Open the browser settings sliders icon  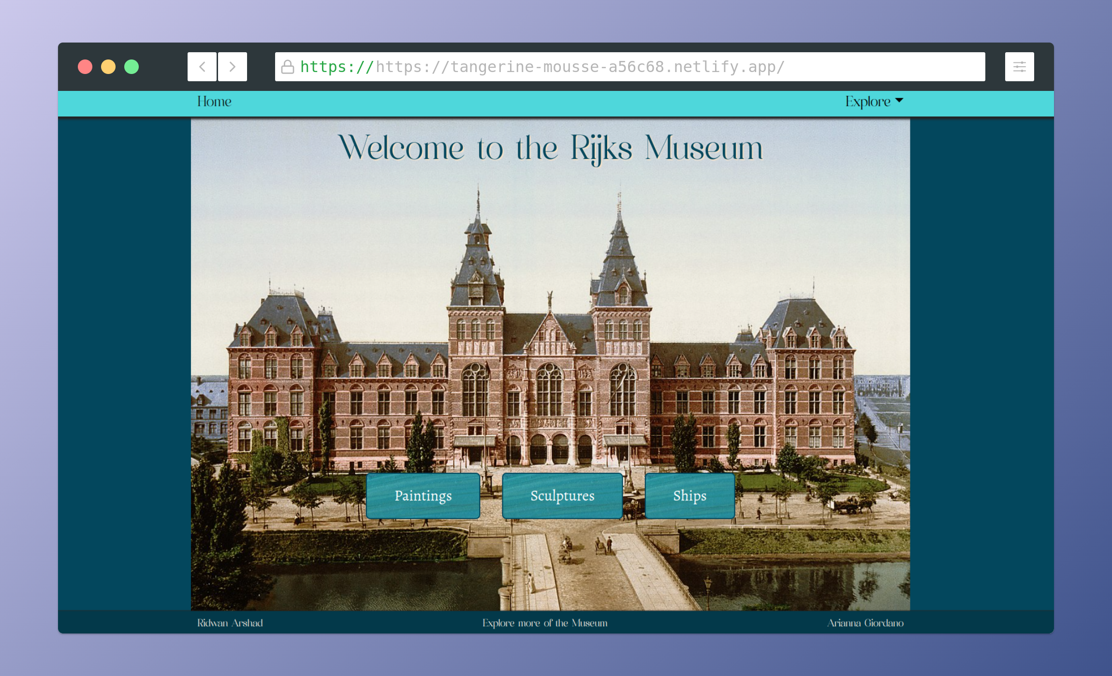click(1019, 67)
